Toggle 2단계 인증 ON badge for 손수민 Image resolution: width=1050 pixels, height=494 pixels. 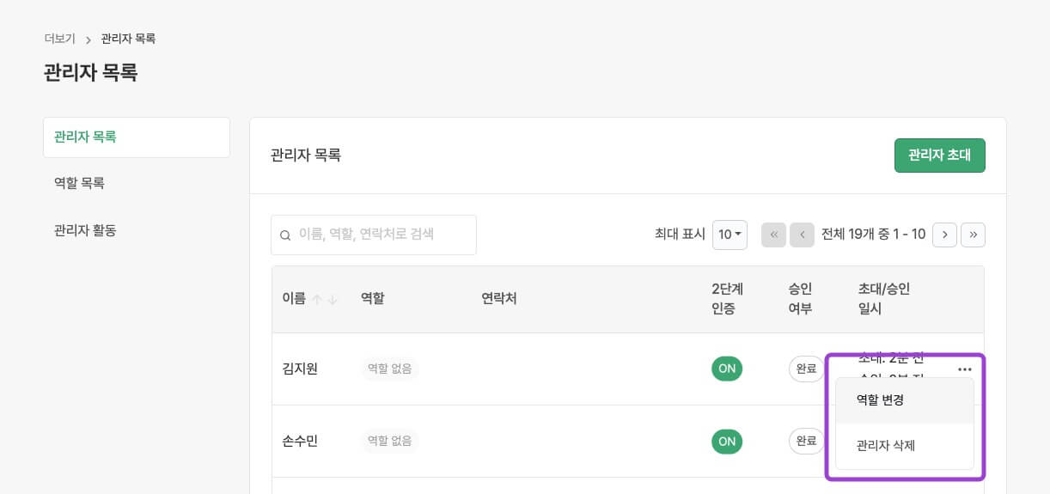(727, 441)
